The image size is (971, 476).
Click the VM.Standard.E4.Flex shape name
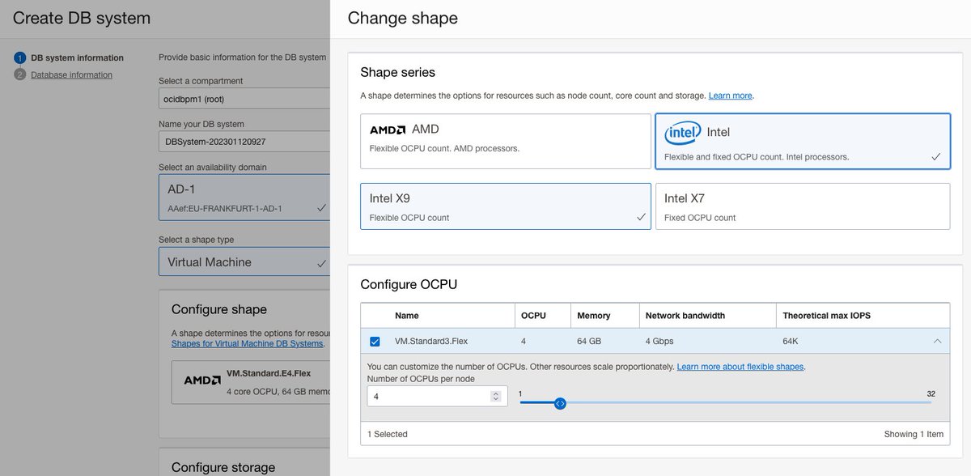(x=269, y=373)
